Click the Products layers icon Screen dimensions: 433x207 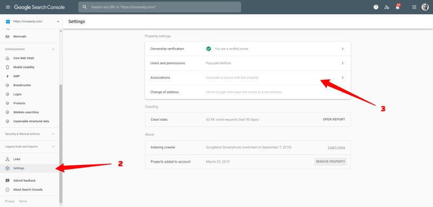pos(8,103)
